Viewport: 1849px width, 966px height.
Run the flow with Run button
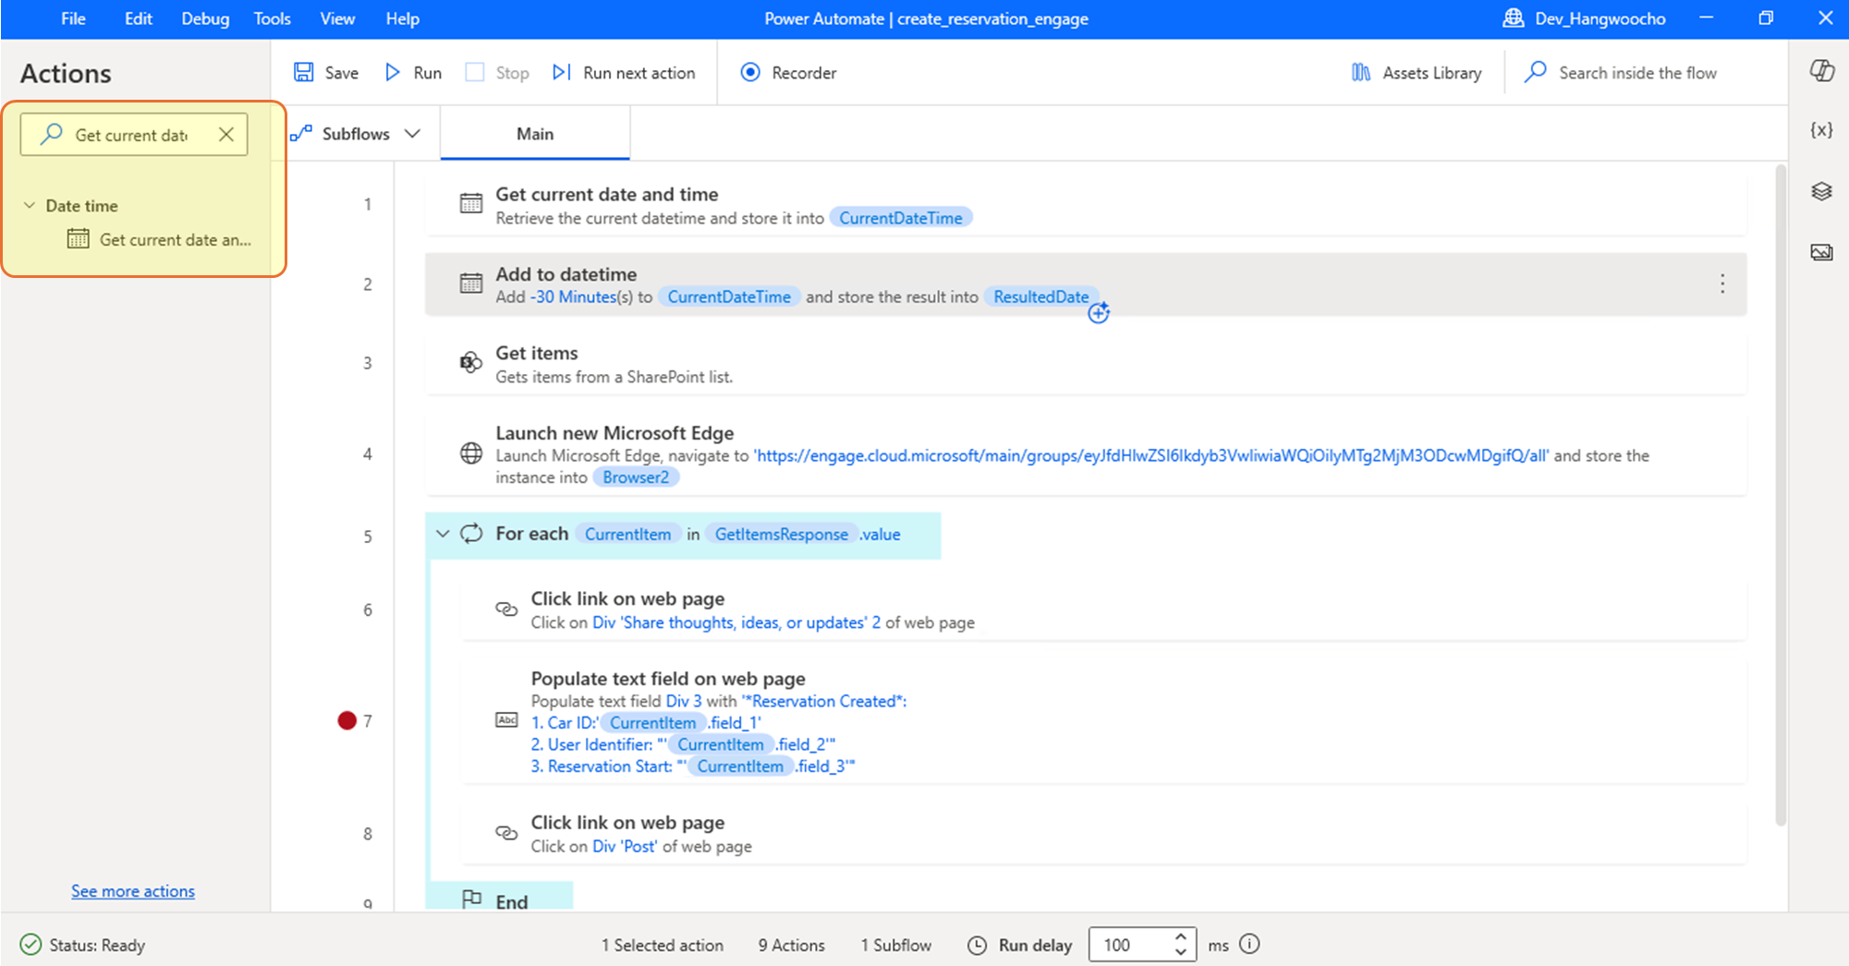pos(413,72)
